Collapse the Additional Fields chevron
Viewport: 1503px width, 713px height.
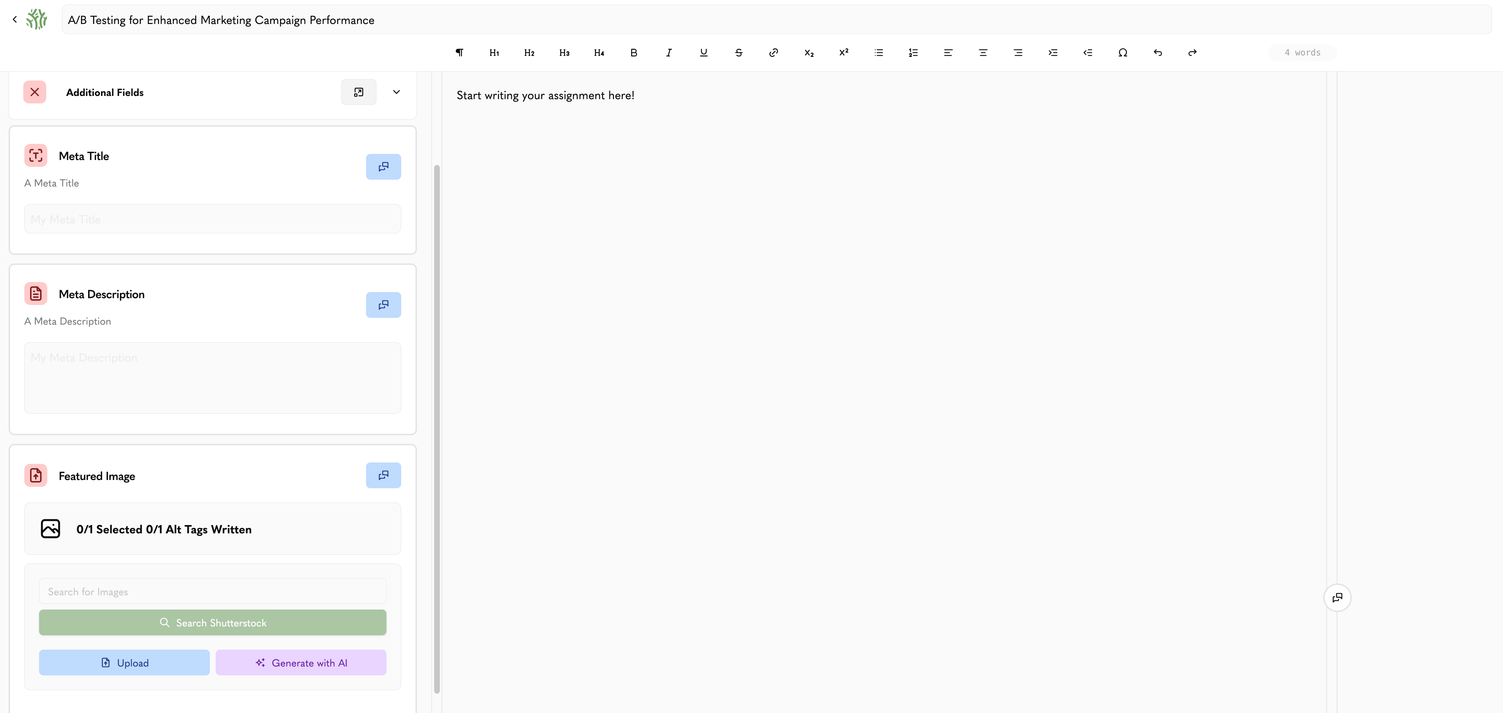pos(396,92)
